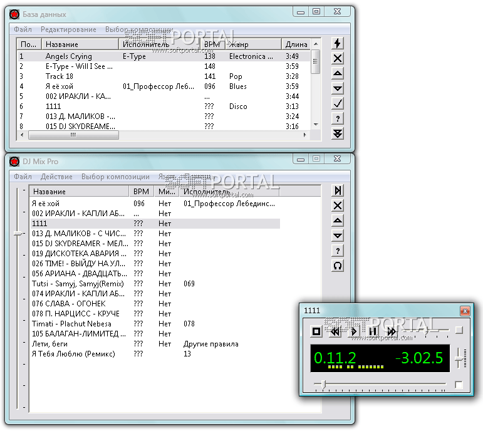
Task: Select 'Tutsi - Samyj, Samyj(Remix)' in playlist
Action: (x=155, y=284)
